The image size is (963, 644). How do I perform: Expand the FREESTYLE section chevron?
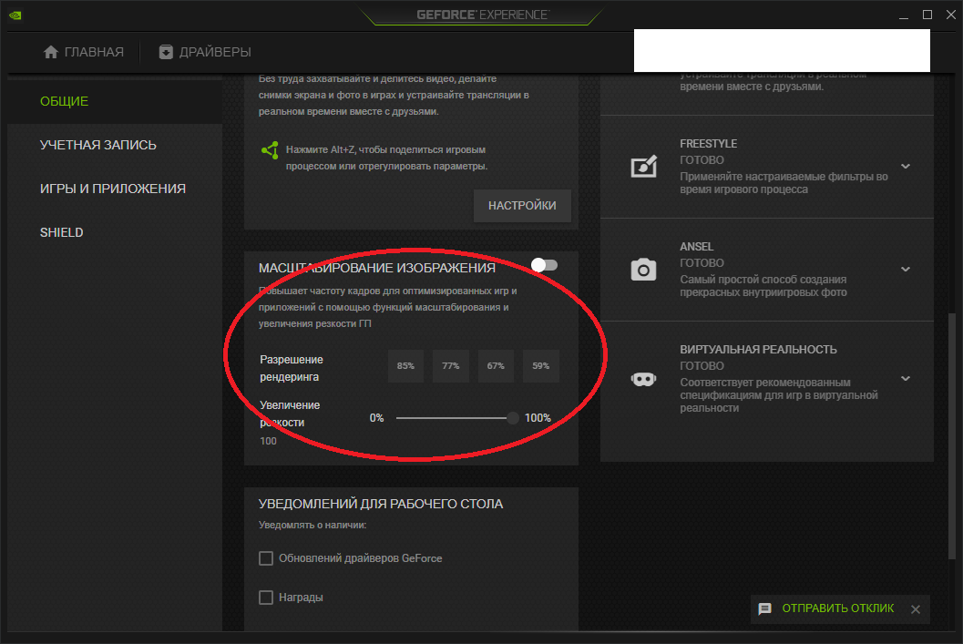click(906, 167)
